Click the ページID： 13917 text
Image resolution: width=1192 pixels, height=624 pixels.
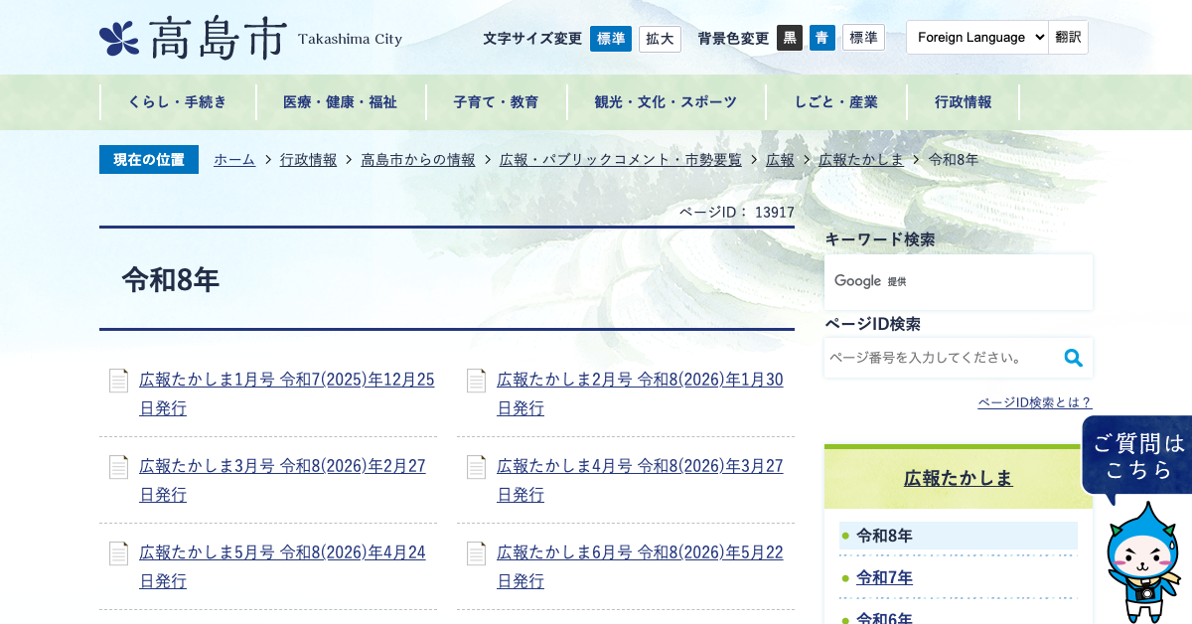pyautogui.click(x=737, y=212)
